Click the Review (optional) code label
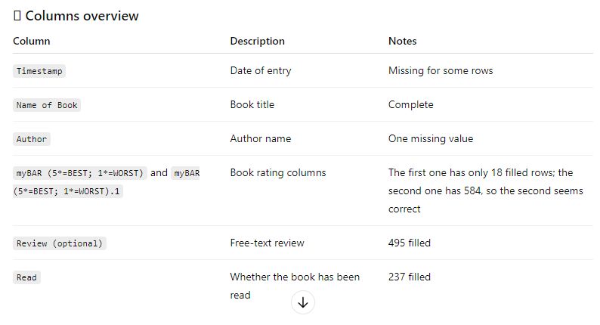 (60, 243)
